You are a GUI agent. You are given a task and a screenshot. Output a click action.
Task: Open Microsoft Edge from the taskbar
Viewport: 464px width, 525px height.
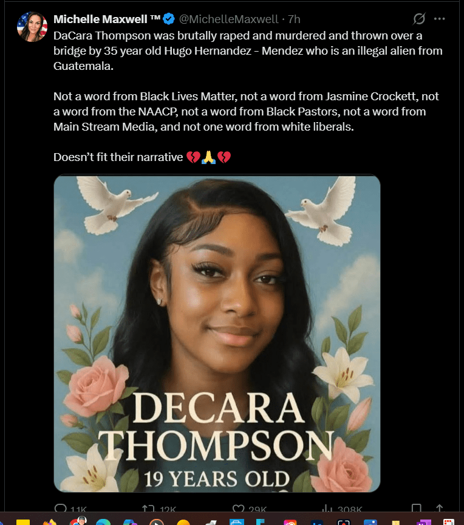tap(103, 522)
